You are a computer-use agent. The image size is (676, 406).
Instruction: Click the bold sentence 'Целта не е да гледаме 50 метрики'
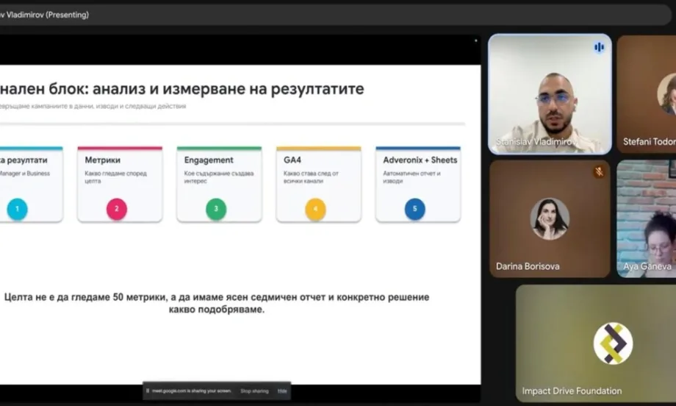click(85, 297)
